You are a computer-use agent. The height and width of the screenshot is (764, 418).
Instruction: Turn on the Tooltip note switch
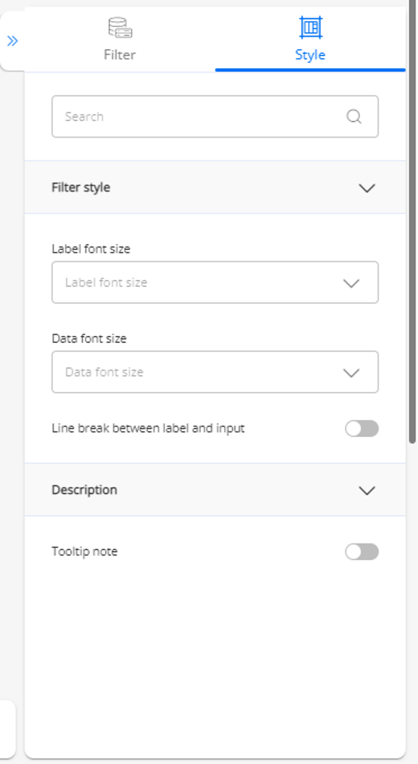pos(361,552)
